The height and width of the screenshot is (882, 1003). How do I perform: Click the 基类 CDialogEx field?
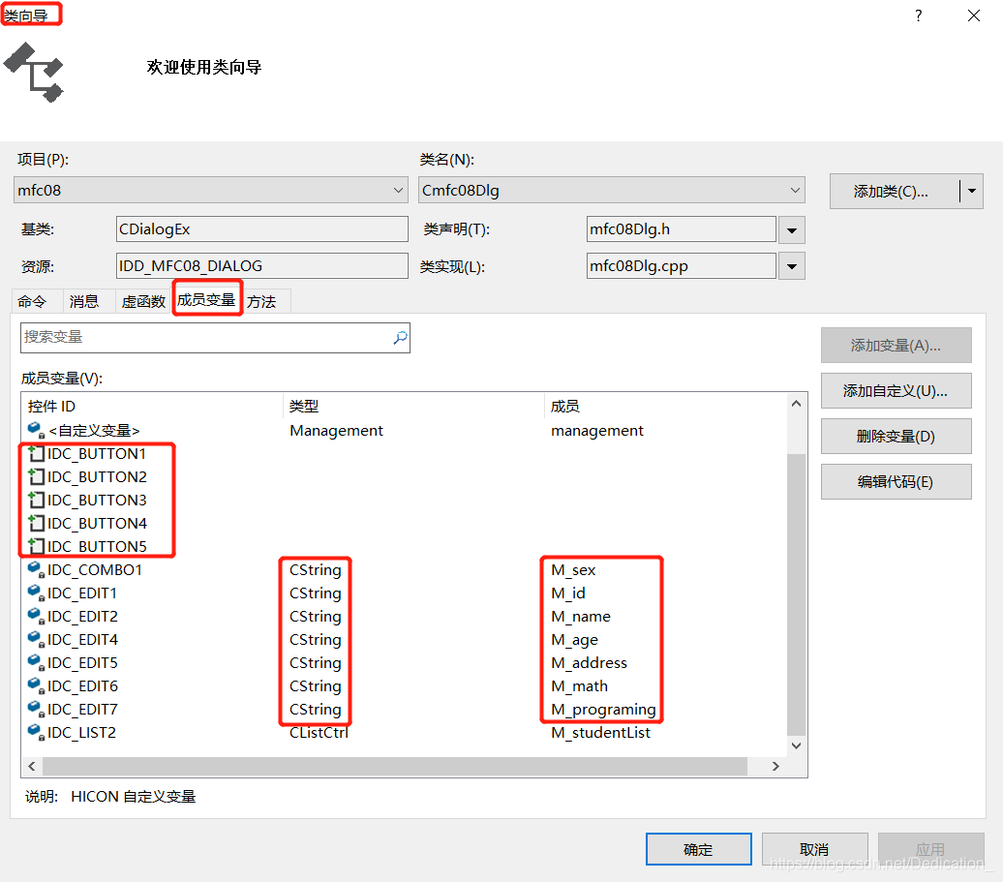point(261,229)
